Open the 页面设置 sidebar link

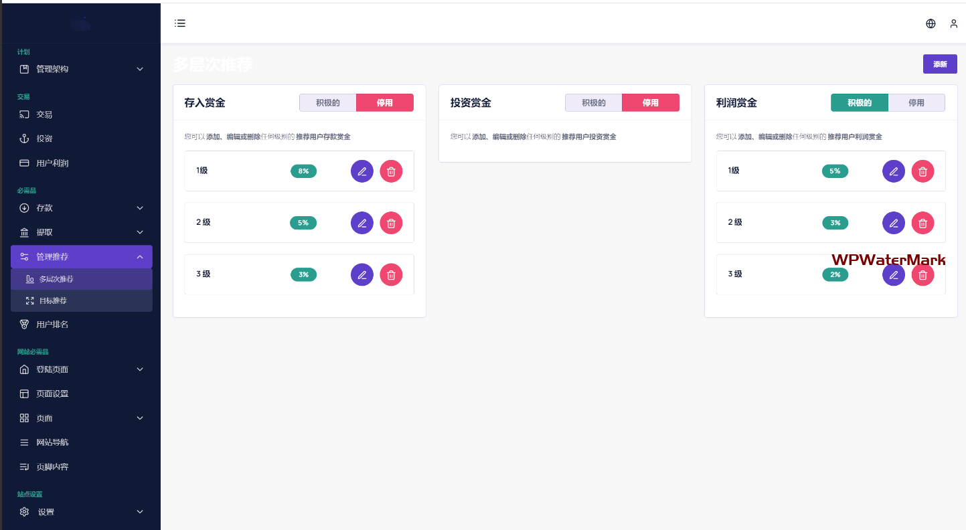pos(52,394)
